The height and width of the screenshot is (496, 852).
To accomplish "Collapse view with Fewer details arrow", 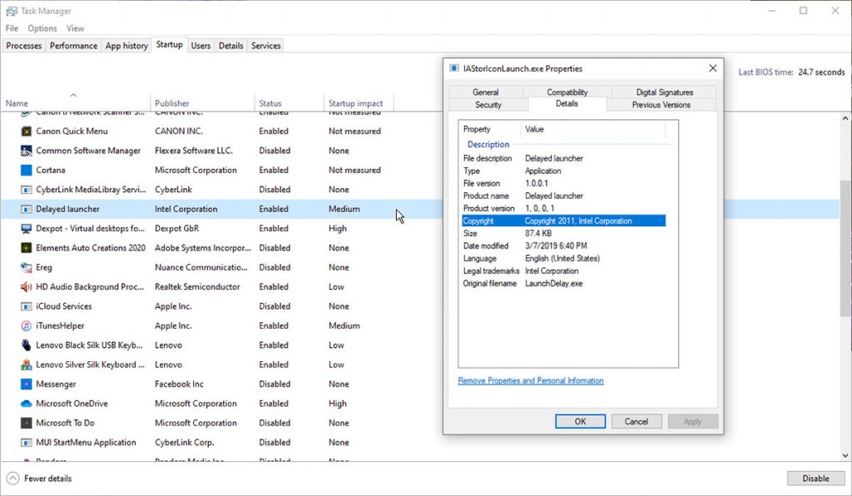I will pos(13,479).
